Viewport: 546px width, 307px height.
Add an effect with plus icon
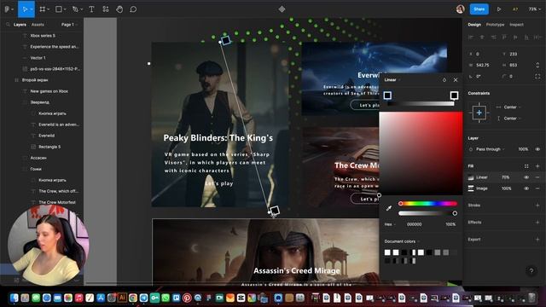tap(537, 222)
